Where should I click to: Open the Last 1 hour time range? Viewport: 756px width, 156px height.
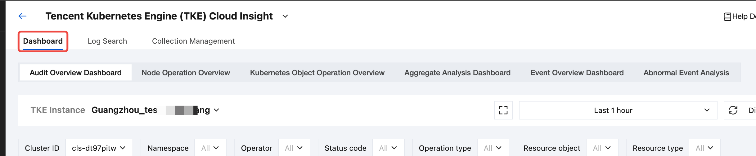[618, 110]
